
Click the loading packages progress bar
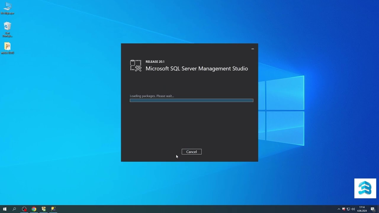coord(192,100)
